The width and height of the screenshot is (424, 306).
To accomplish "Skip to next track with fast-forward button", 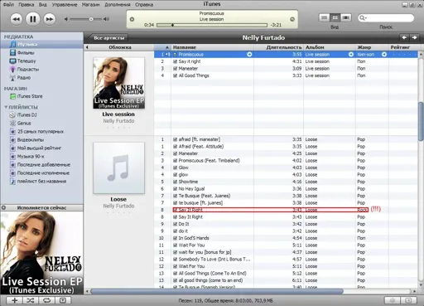I will pyautogui.click(x=50, y=19).
